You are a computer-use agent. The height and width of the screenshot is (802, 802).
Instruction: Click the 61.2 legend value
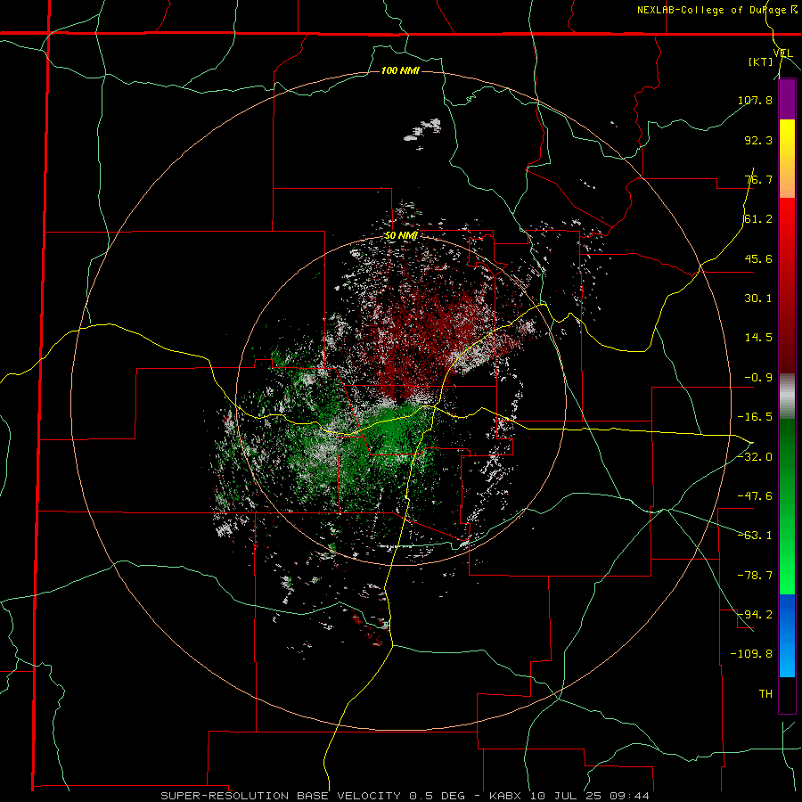(x=758, y=219)
